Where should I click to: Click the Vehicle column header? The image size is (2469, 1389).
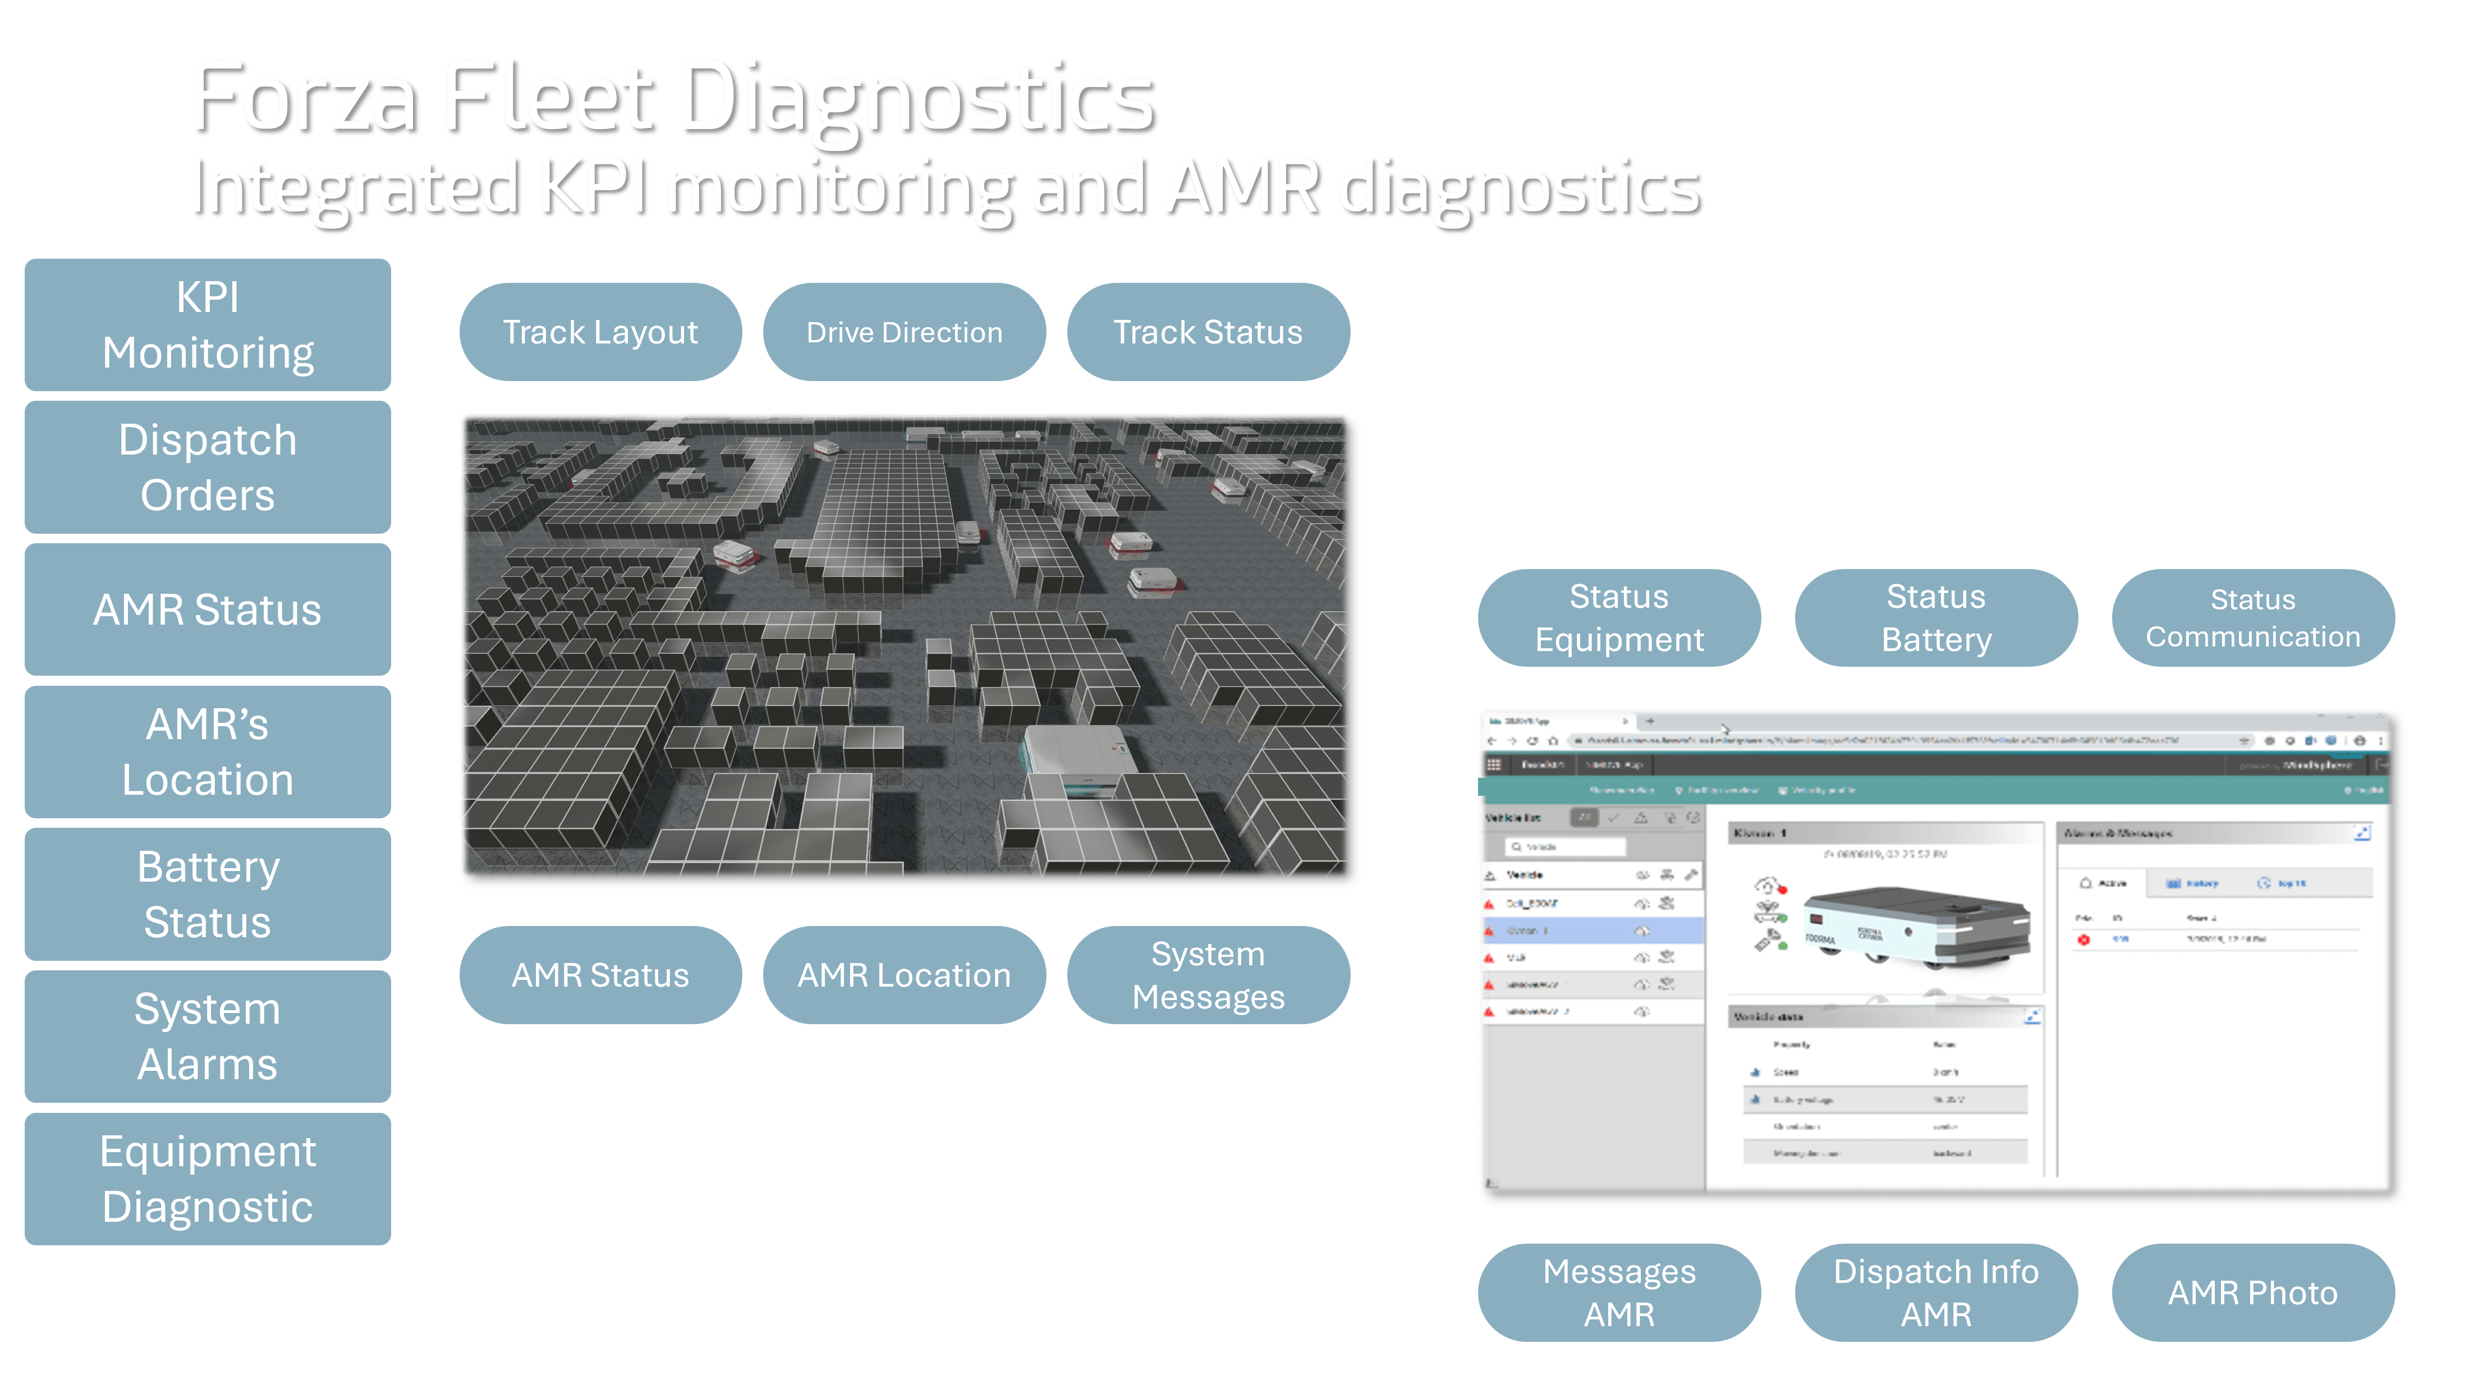click(x=1525, y=875)
